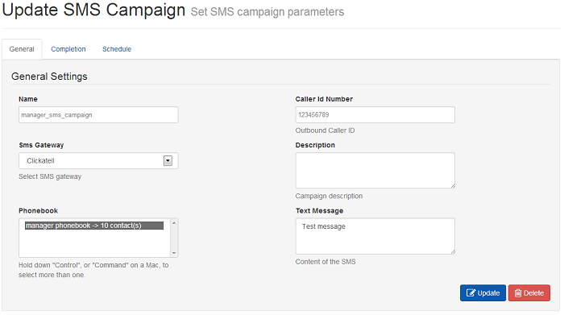Click the Update button text
Image resolution: width=564 pixels, height=315 pixels.
tap(488, 293)
